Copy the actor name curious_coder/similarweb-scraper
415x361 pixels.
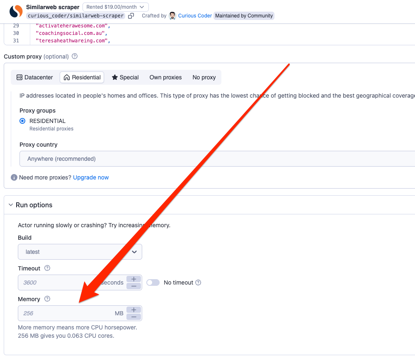131,16
